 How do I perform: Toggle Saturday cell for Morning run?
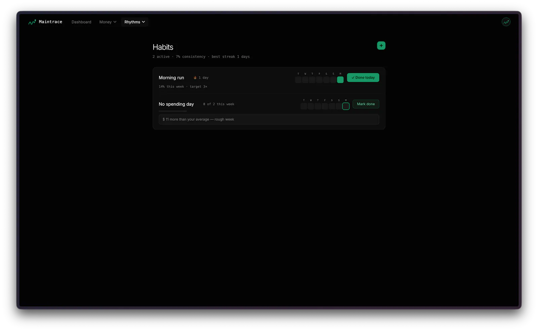326,80
